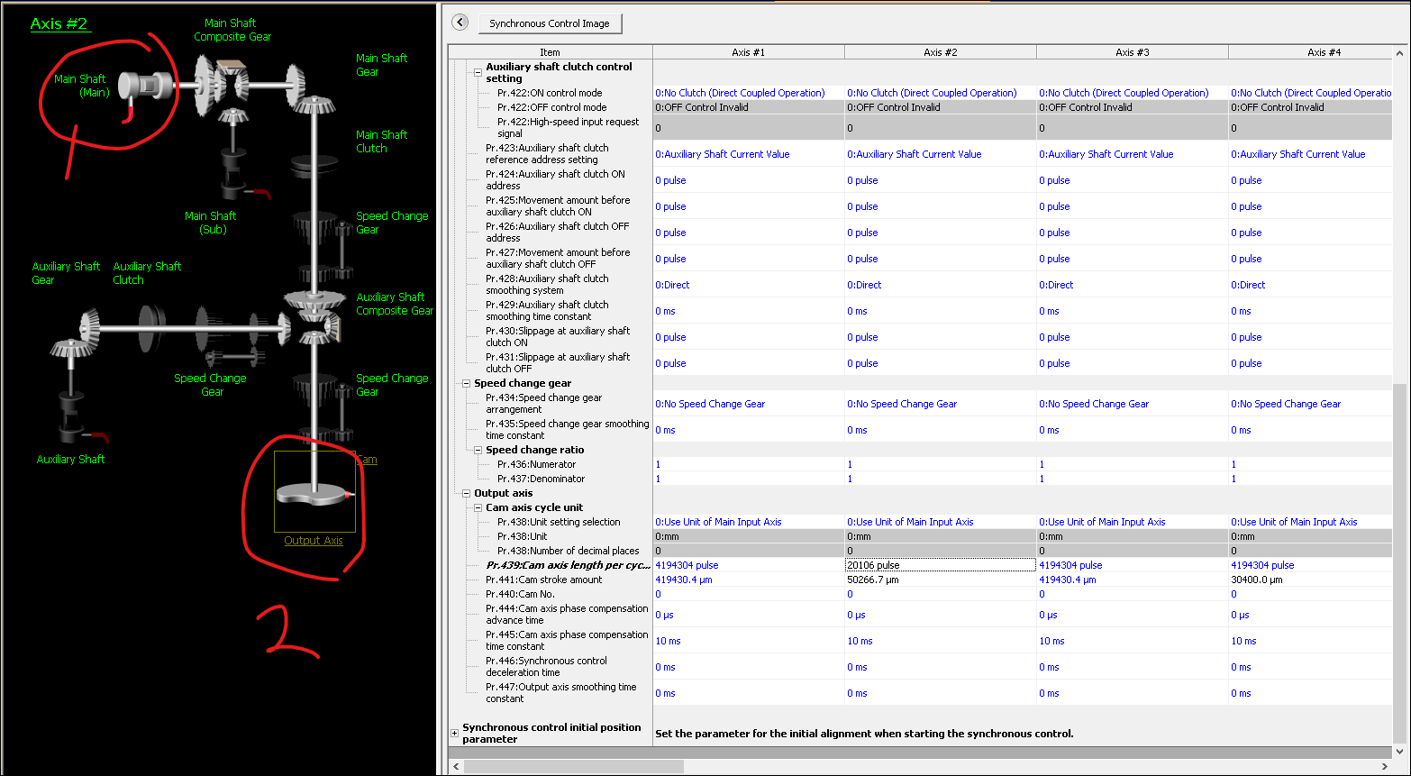Select Axis #2 cam stroke 50266.7 µm cell
Image resolution: width=1411 pixels, height=776 pixels.
pos(941,580)
